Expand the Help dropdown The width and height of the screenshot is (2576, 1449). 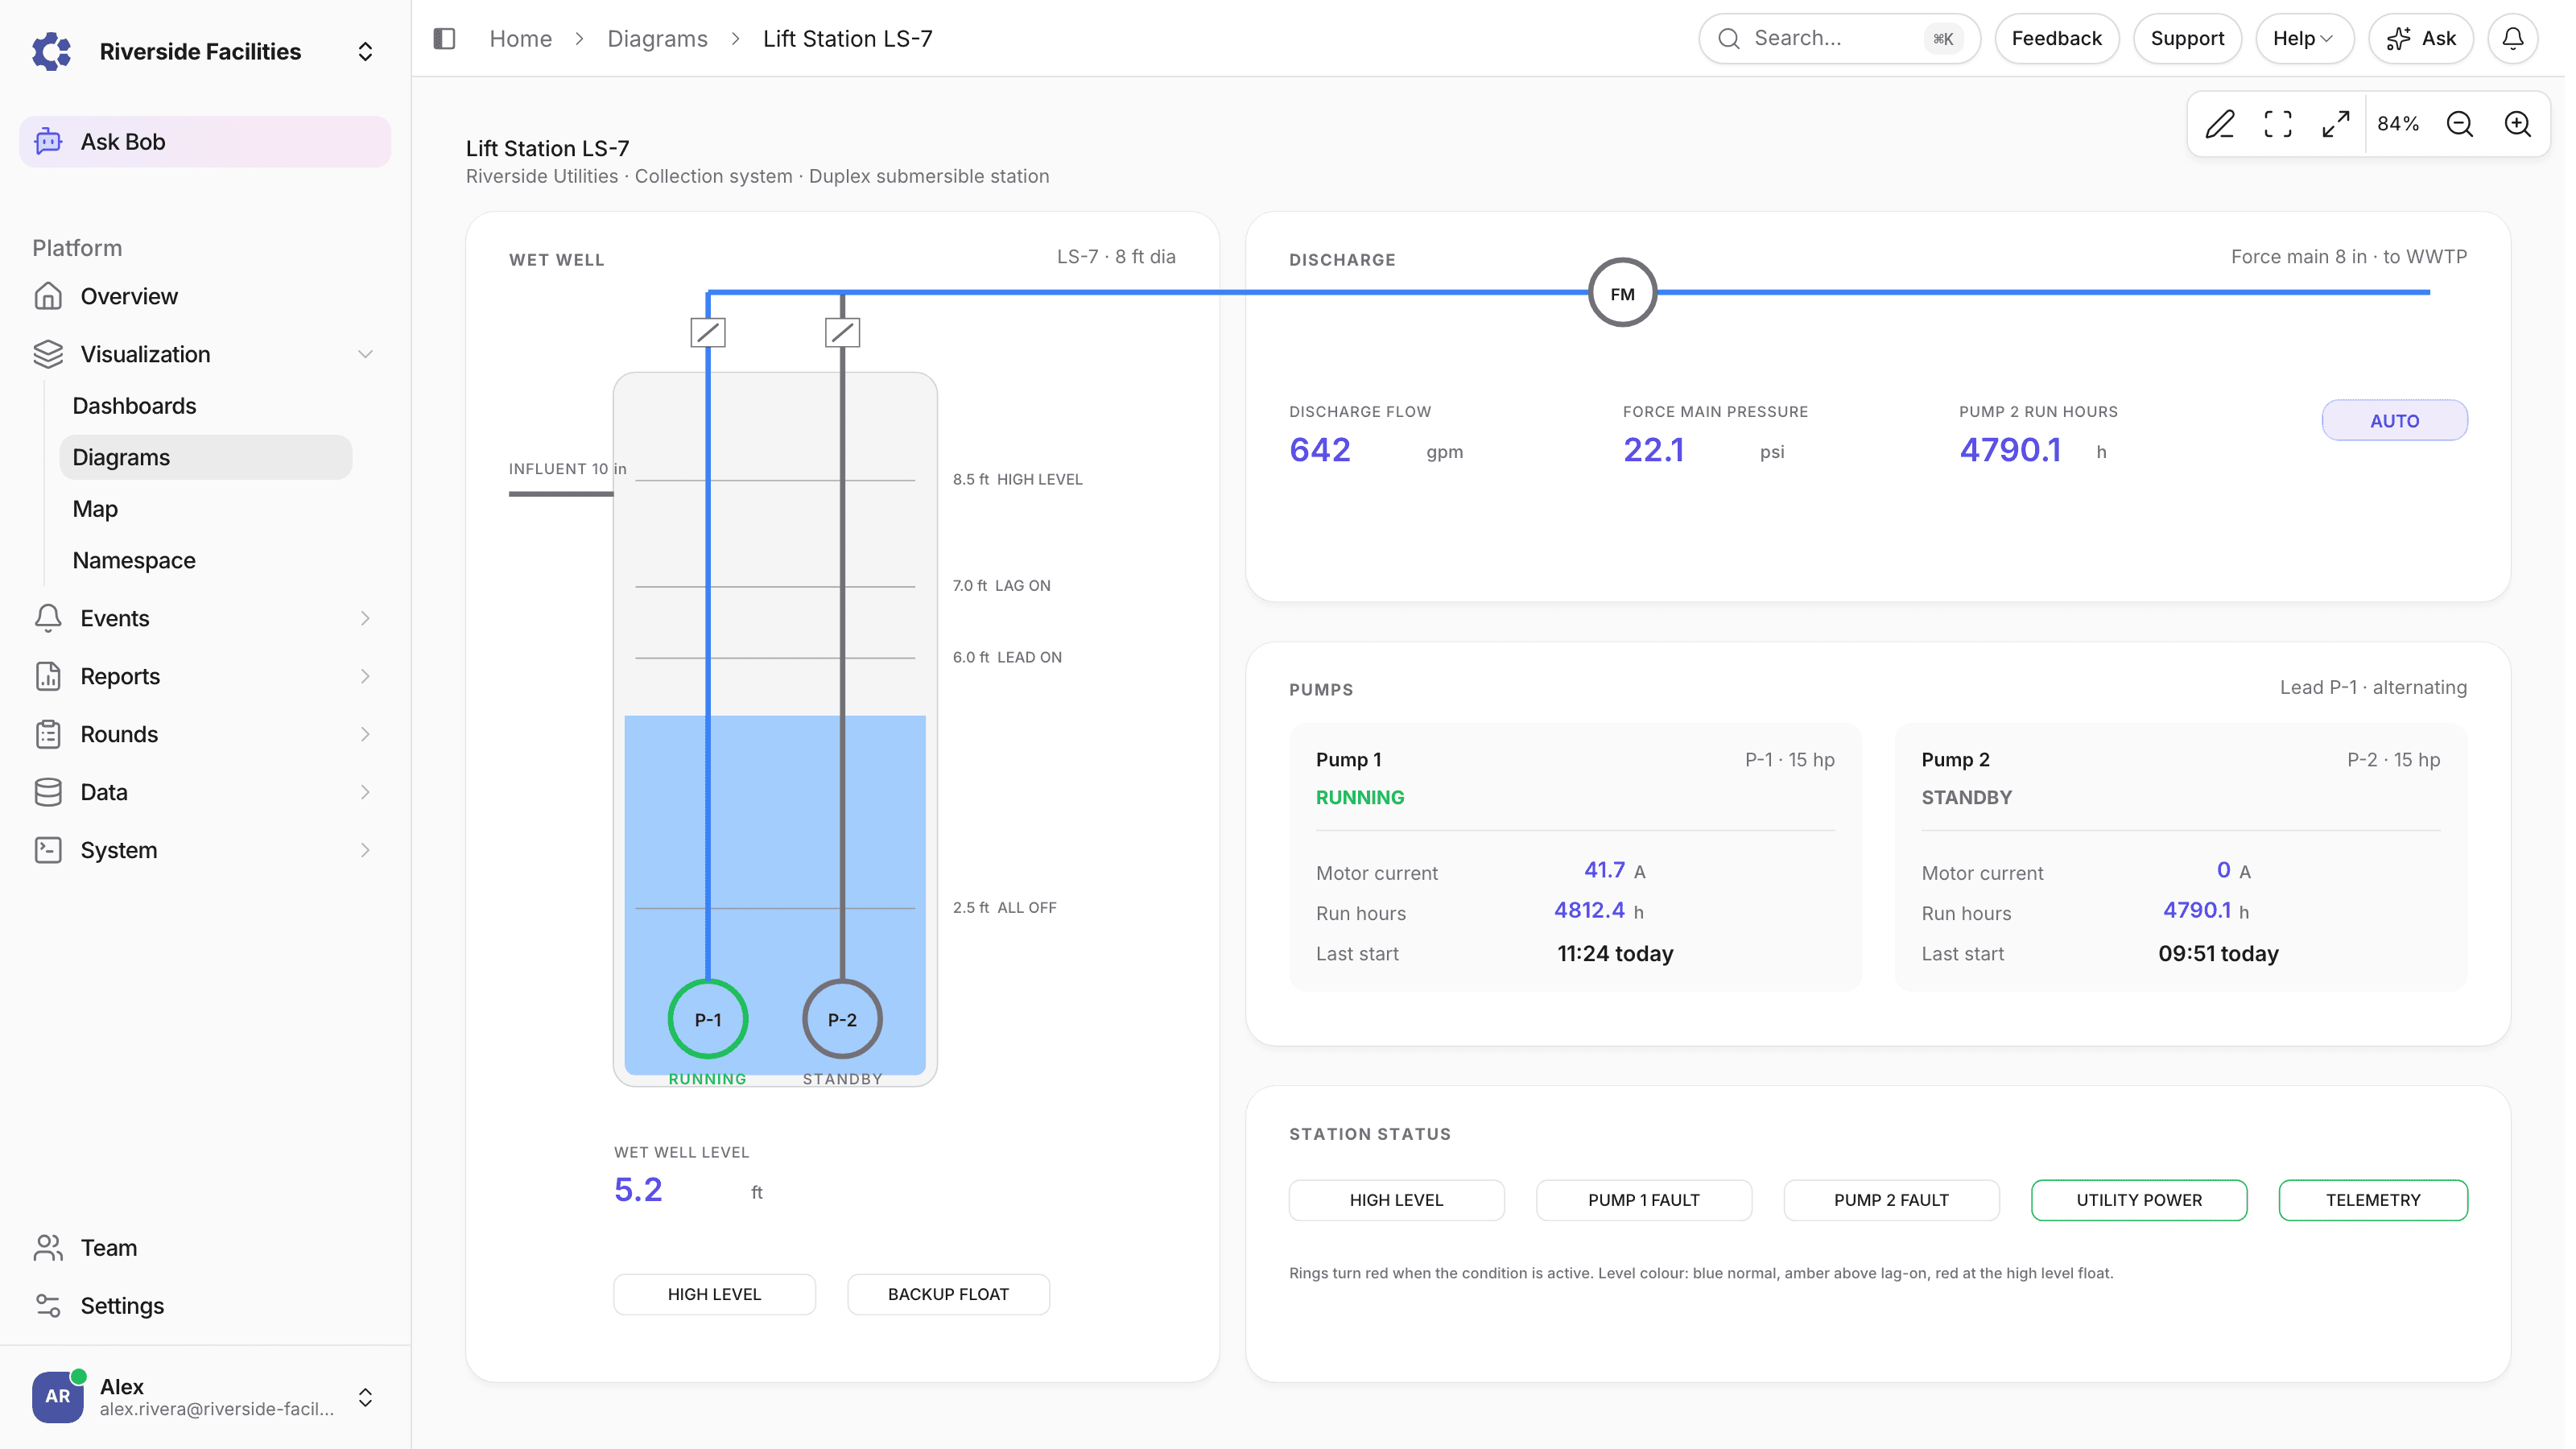[x=2304, y=38]
